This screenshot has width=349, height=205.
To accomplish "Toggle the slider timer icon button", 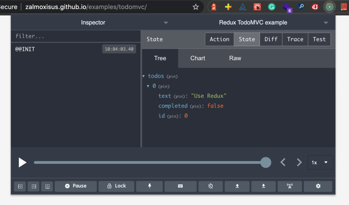I will click(x=210, y=186).
